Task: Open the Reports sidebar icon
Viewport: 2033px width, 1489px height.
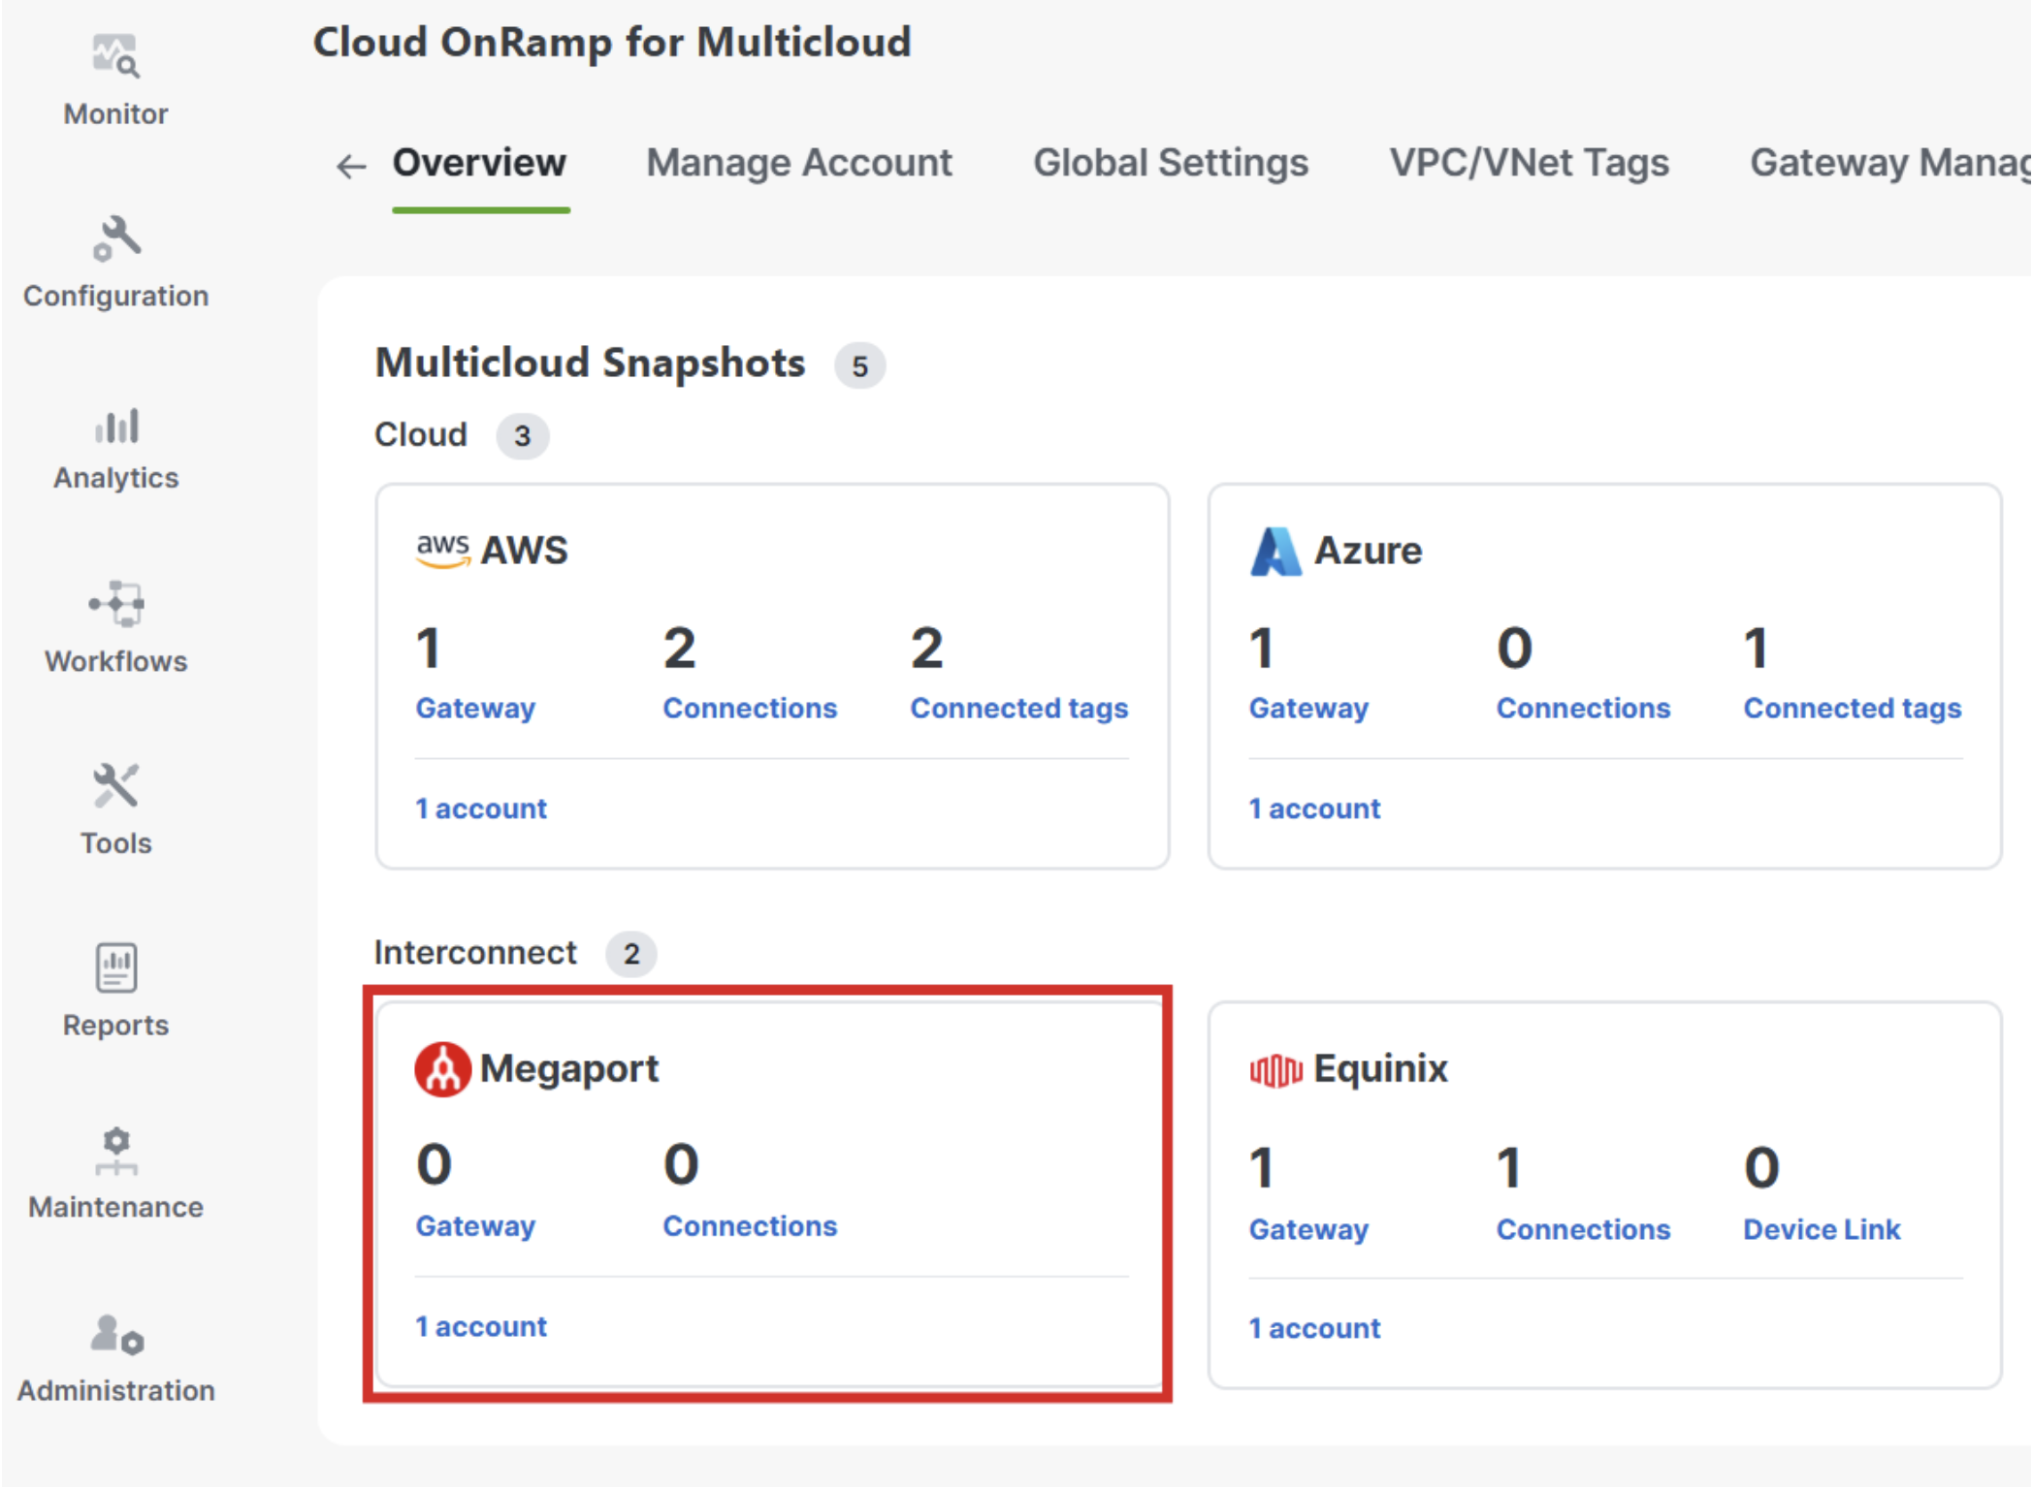Action: (x=116, y=967)
